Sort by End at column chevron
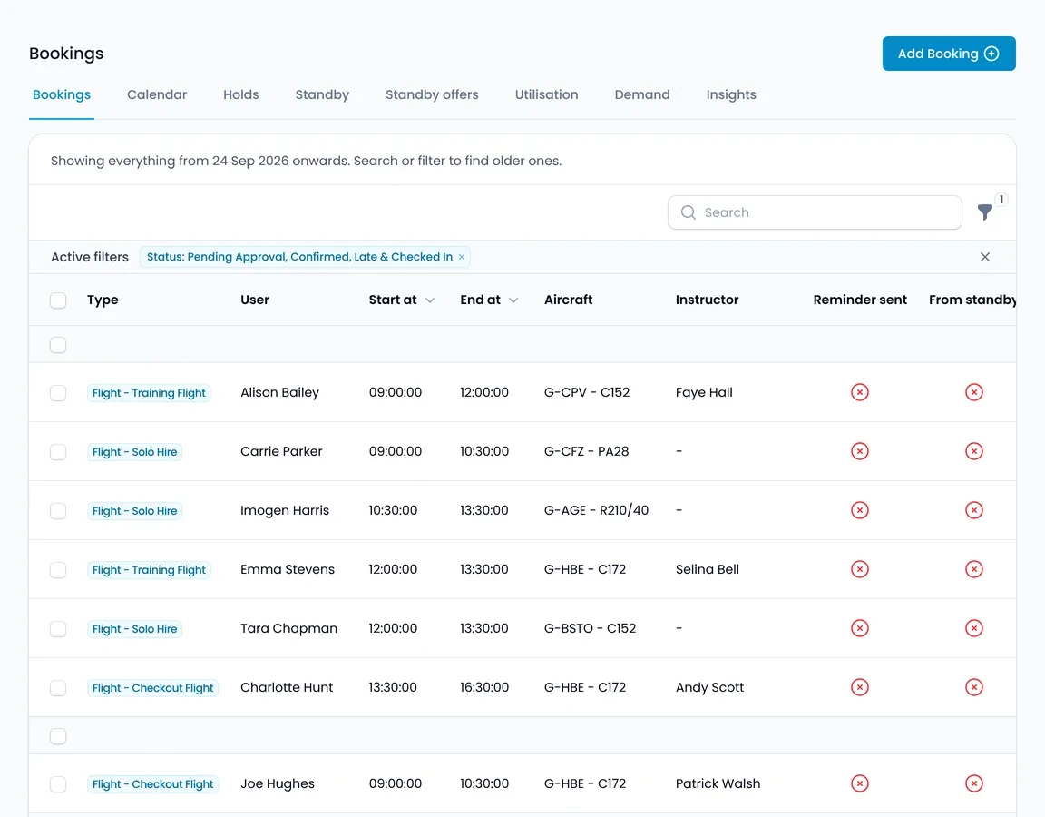This screenshot has height=817, width=1045. 513,300
